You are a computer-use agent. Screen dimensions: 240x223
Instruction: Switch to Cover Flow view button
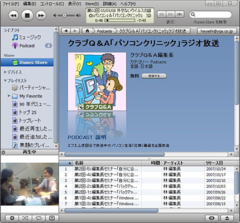point(179,14)
